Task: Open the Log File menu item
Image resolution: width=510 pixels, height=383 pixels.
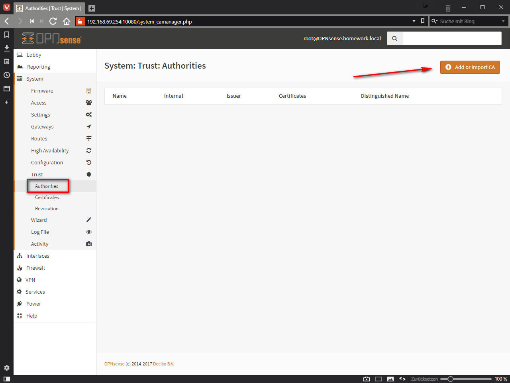Action: [x=40, y=232]
